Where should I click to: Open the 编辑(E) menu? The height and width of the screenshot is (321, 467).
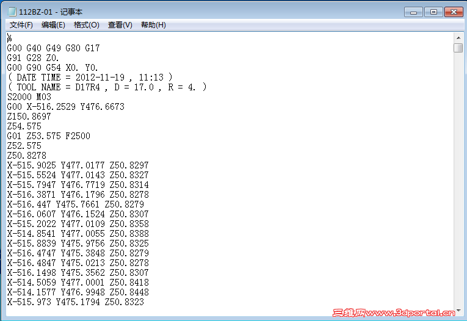click(x=53, y=25)
